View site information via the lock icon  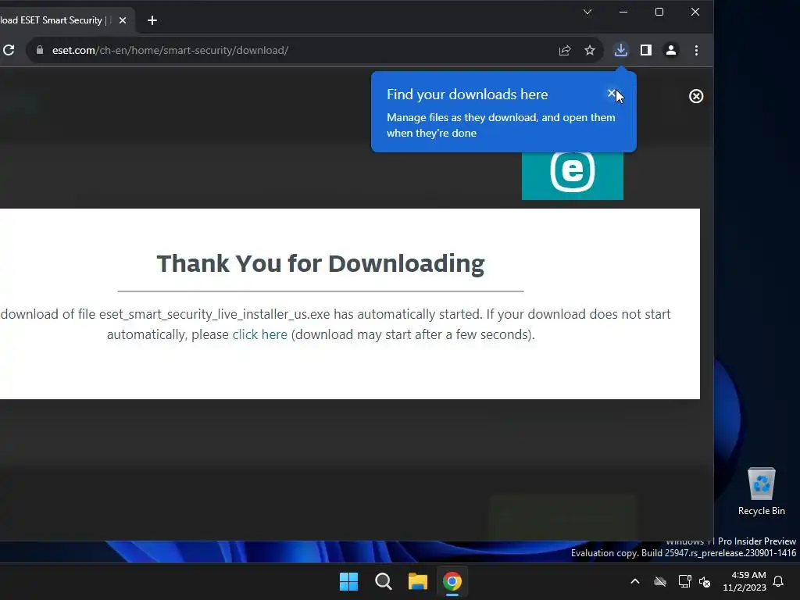click(x=40, y=50)
